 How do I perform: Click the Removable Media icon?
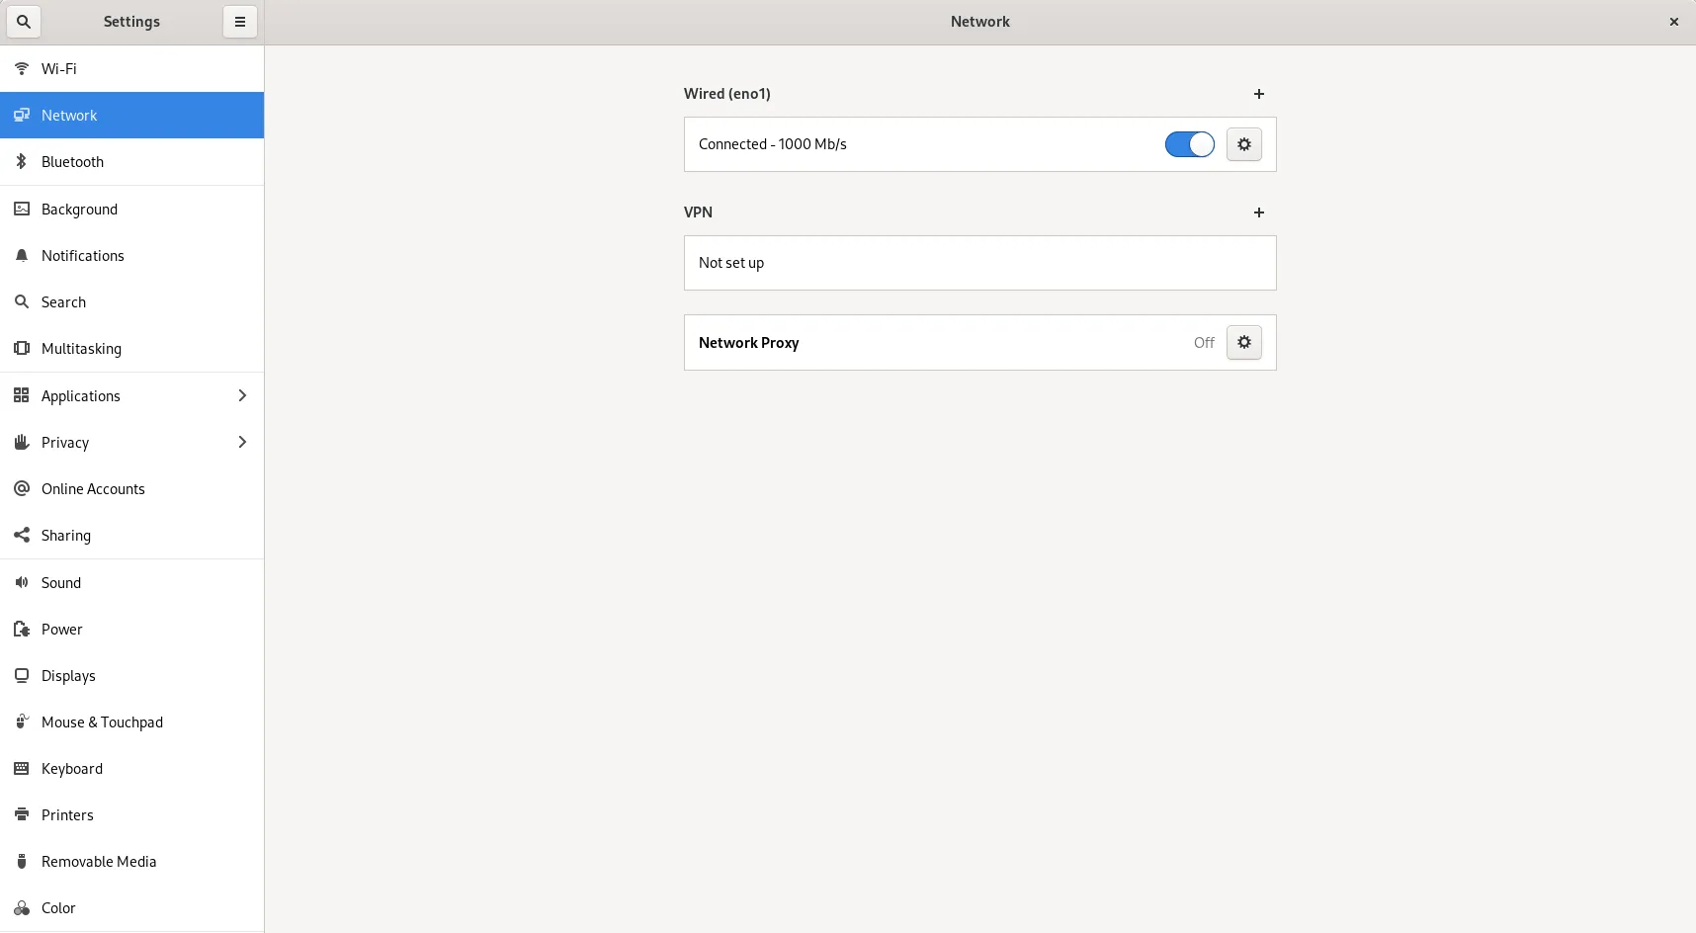point(22,862)
